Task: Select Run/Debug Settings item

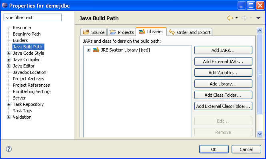Action: coord(32,91)
